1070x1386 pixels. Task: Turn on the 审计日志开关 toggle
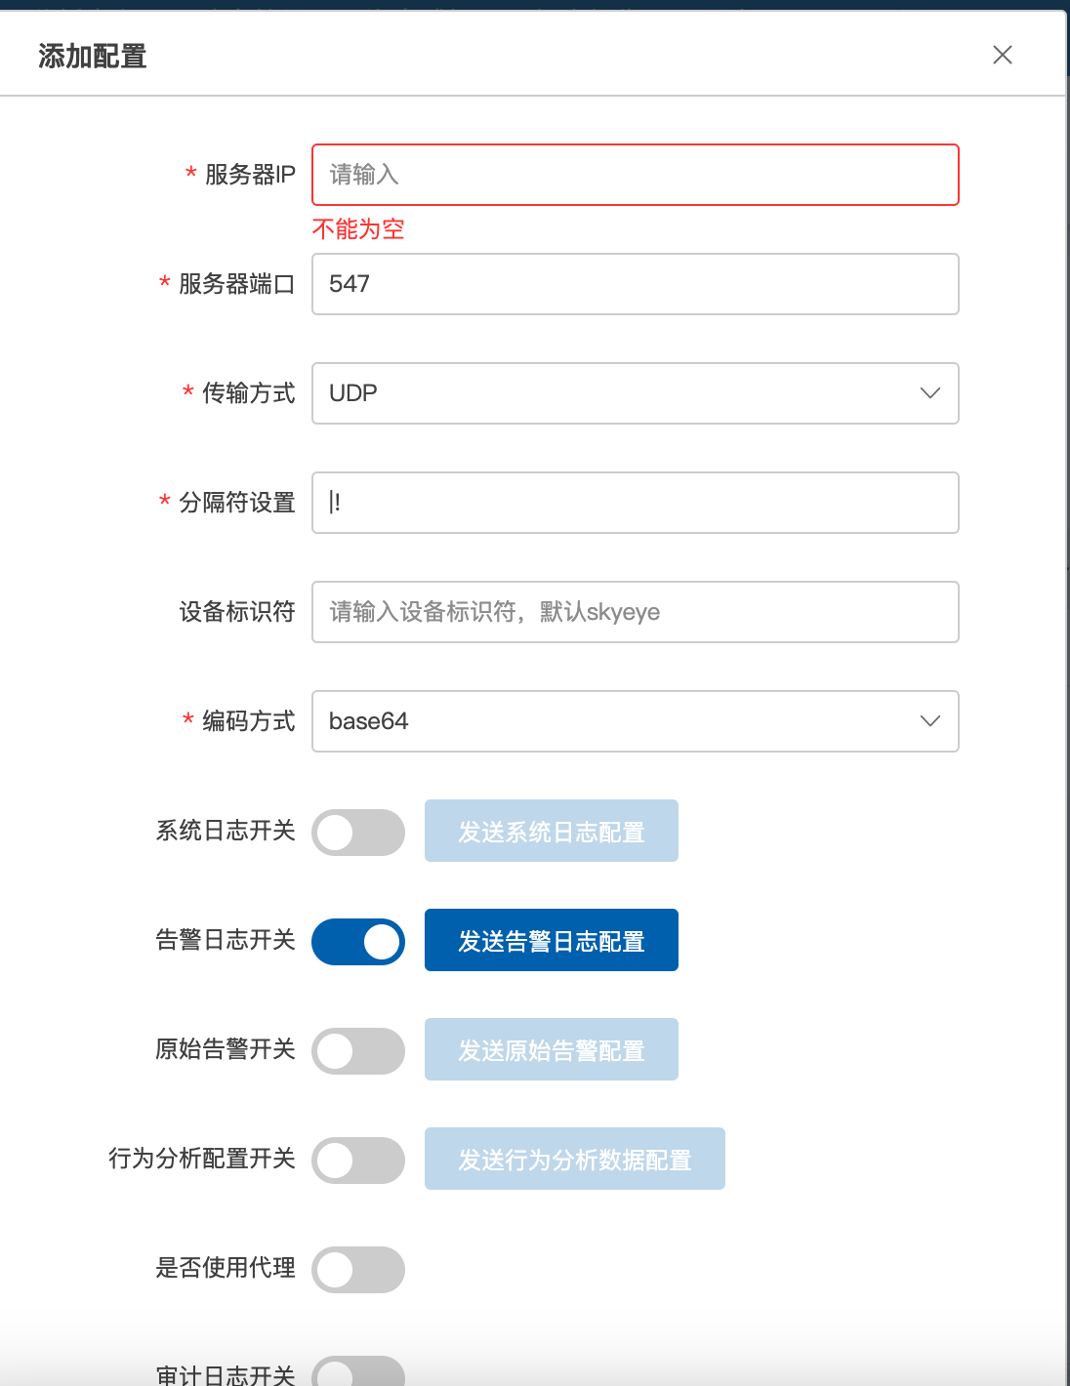coord(358,1372)
